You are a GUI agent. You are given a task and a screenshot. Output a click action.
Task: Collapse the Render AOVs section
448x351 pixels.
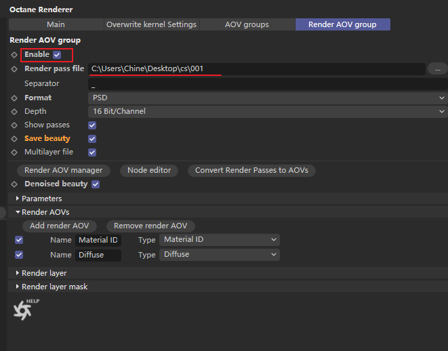click(x=228, y=212)
